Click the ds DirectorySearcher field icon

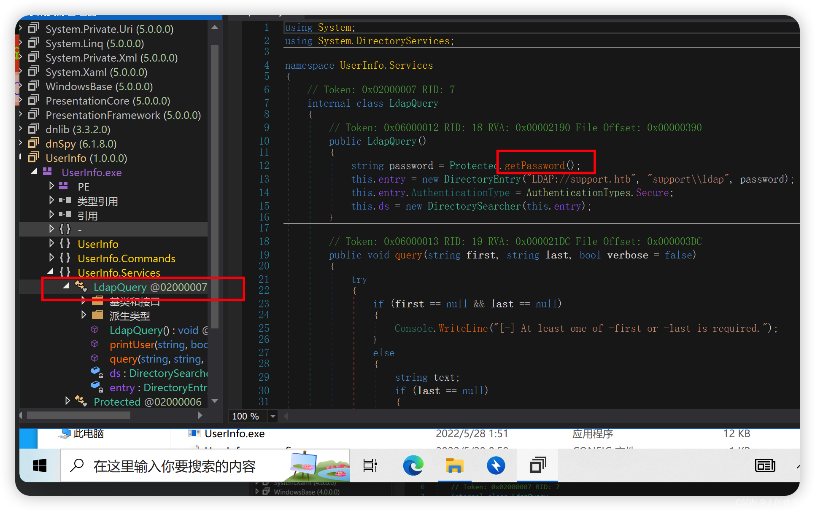pos(96,373)
